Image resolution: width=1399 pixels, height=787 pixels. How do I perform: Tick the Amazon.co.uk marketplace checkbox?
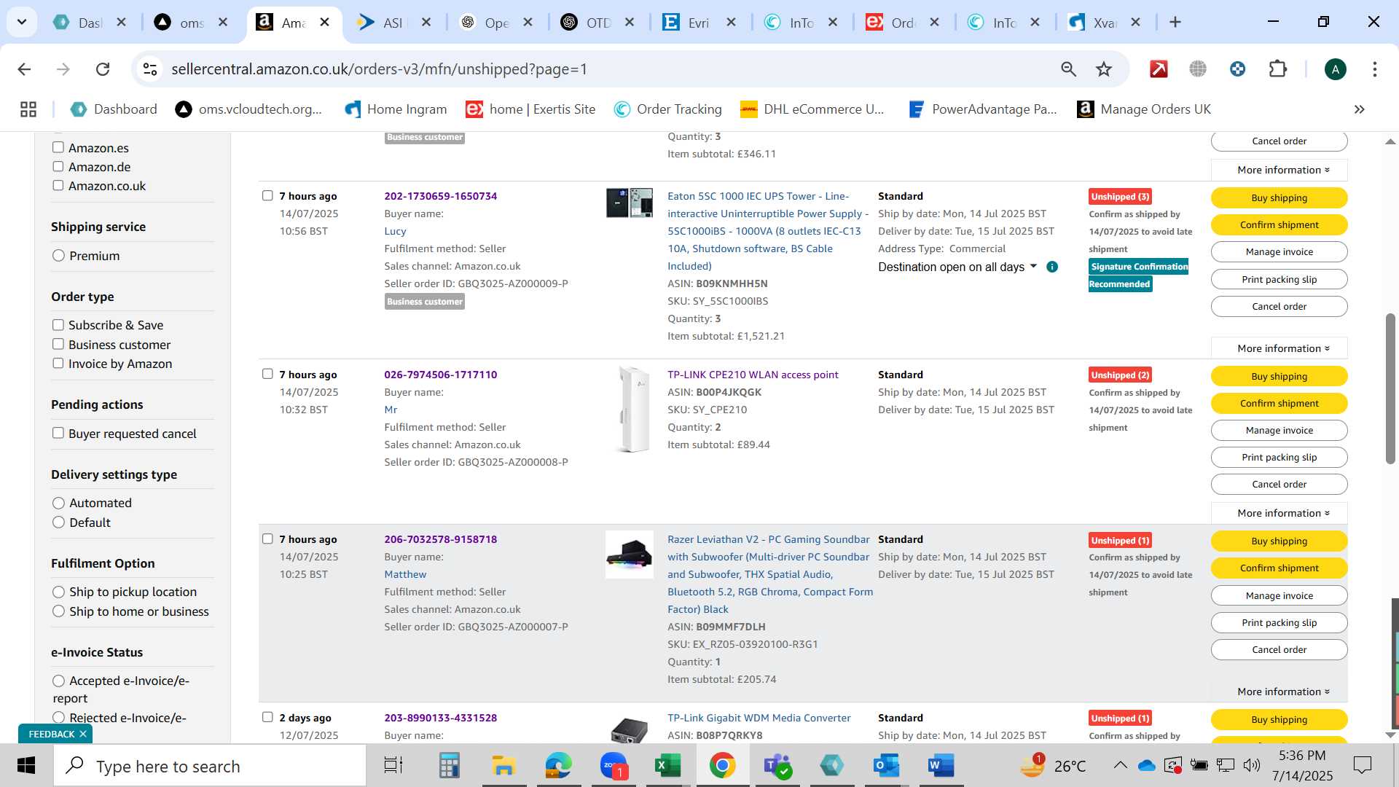[x=58, y=185]
